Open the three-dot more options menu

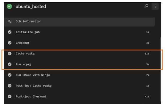tap(155, 6)
